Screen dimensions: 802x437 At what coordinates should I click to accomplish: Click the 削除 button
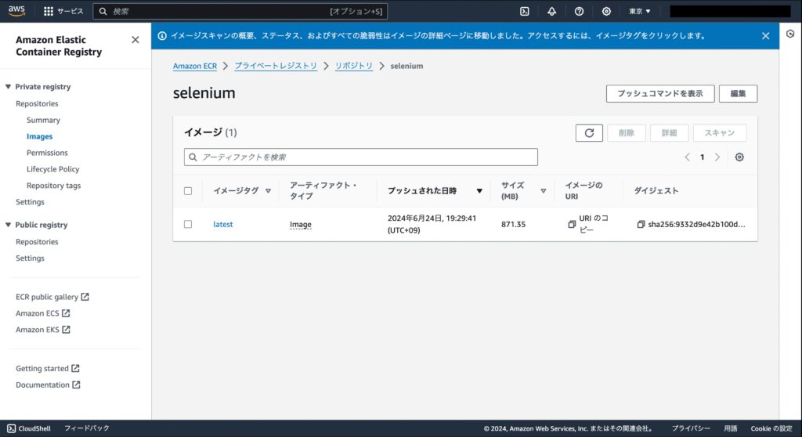pyautogui.click(x=626, y=133)
